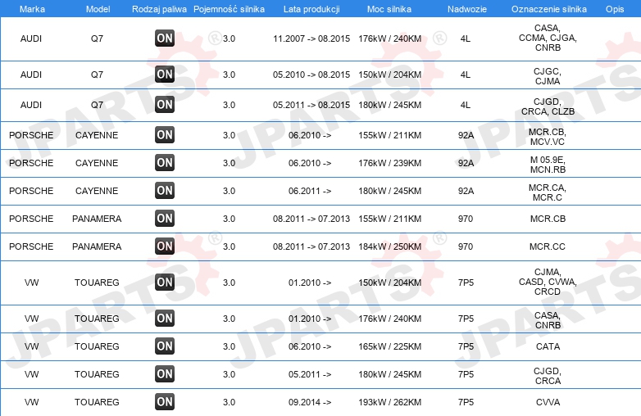Click ON fuel icon in Audi Q7 204KM row
This screenshot has height=416, width=641.
click(x=165, y=75)
